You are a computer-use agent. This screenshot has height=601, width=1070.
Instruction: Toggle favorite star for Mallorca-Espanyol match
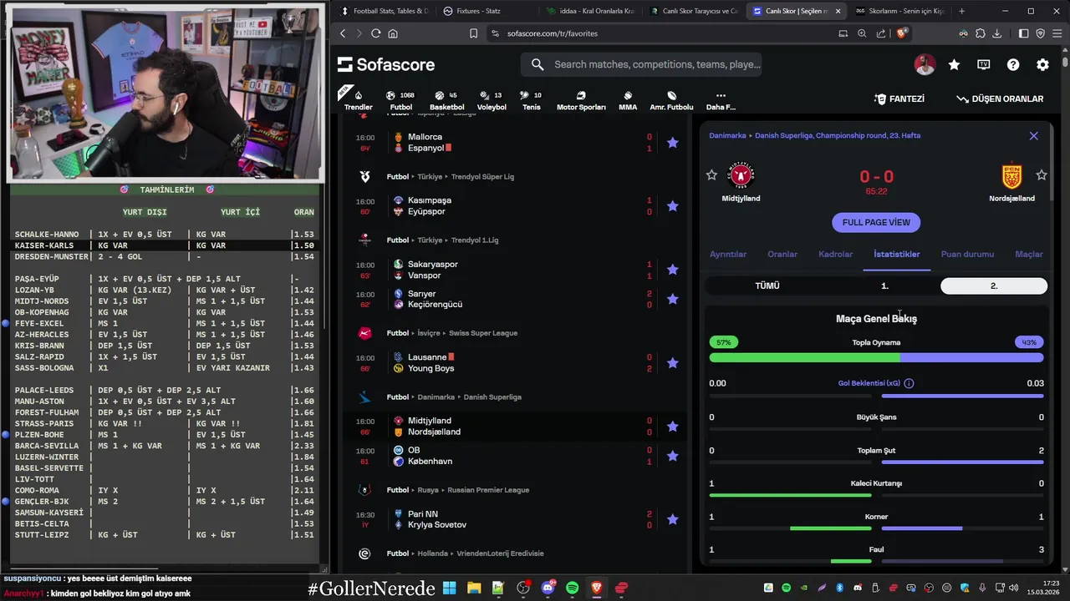tap(672, 143)
